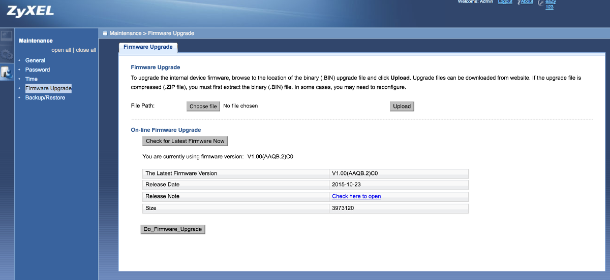Screen dimensions: 610x280
Task: Go to Time settings in Maintenance menu
Action: (32, 79)
